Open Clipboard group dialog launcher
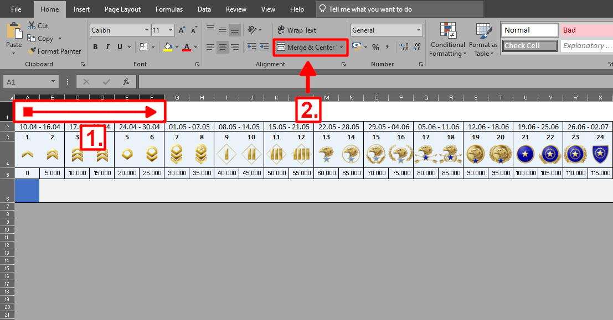613x320 pixels. pyautogui.click(x=83, y=64)
